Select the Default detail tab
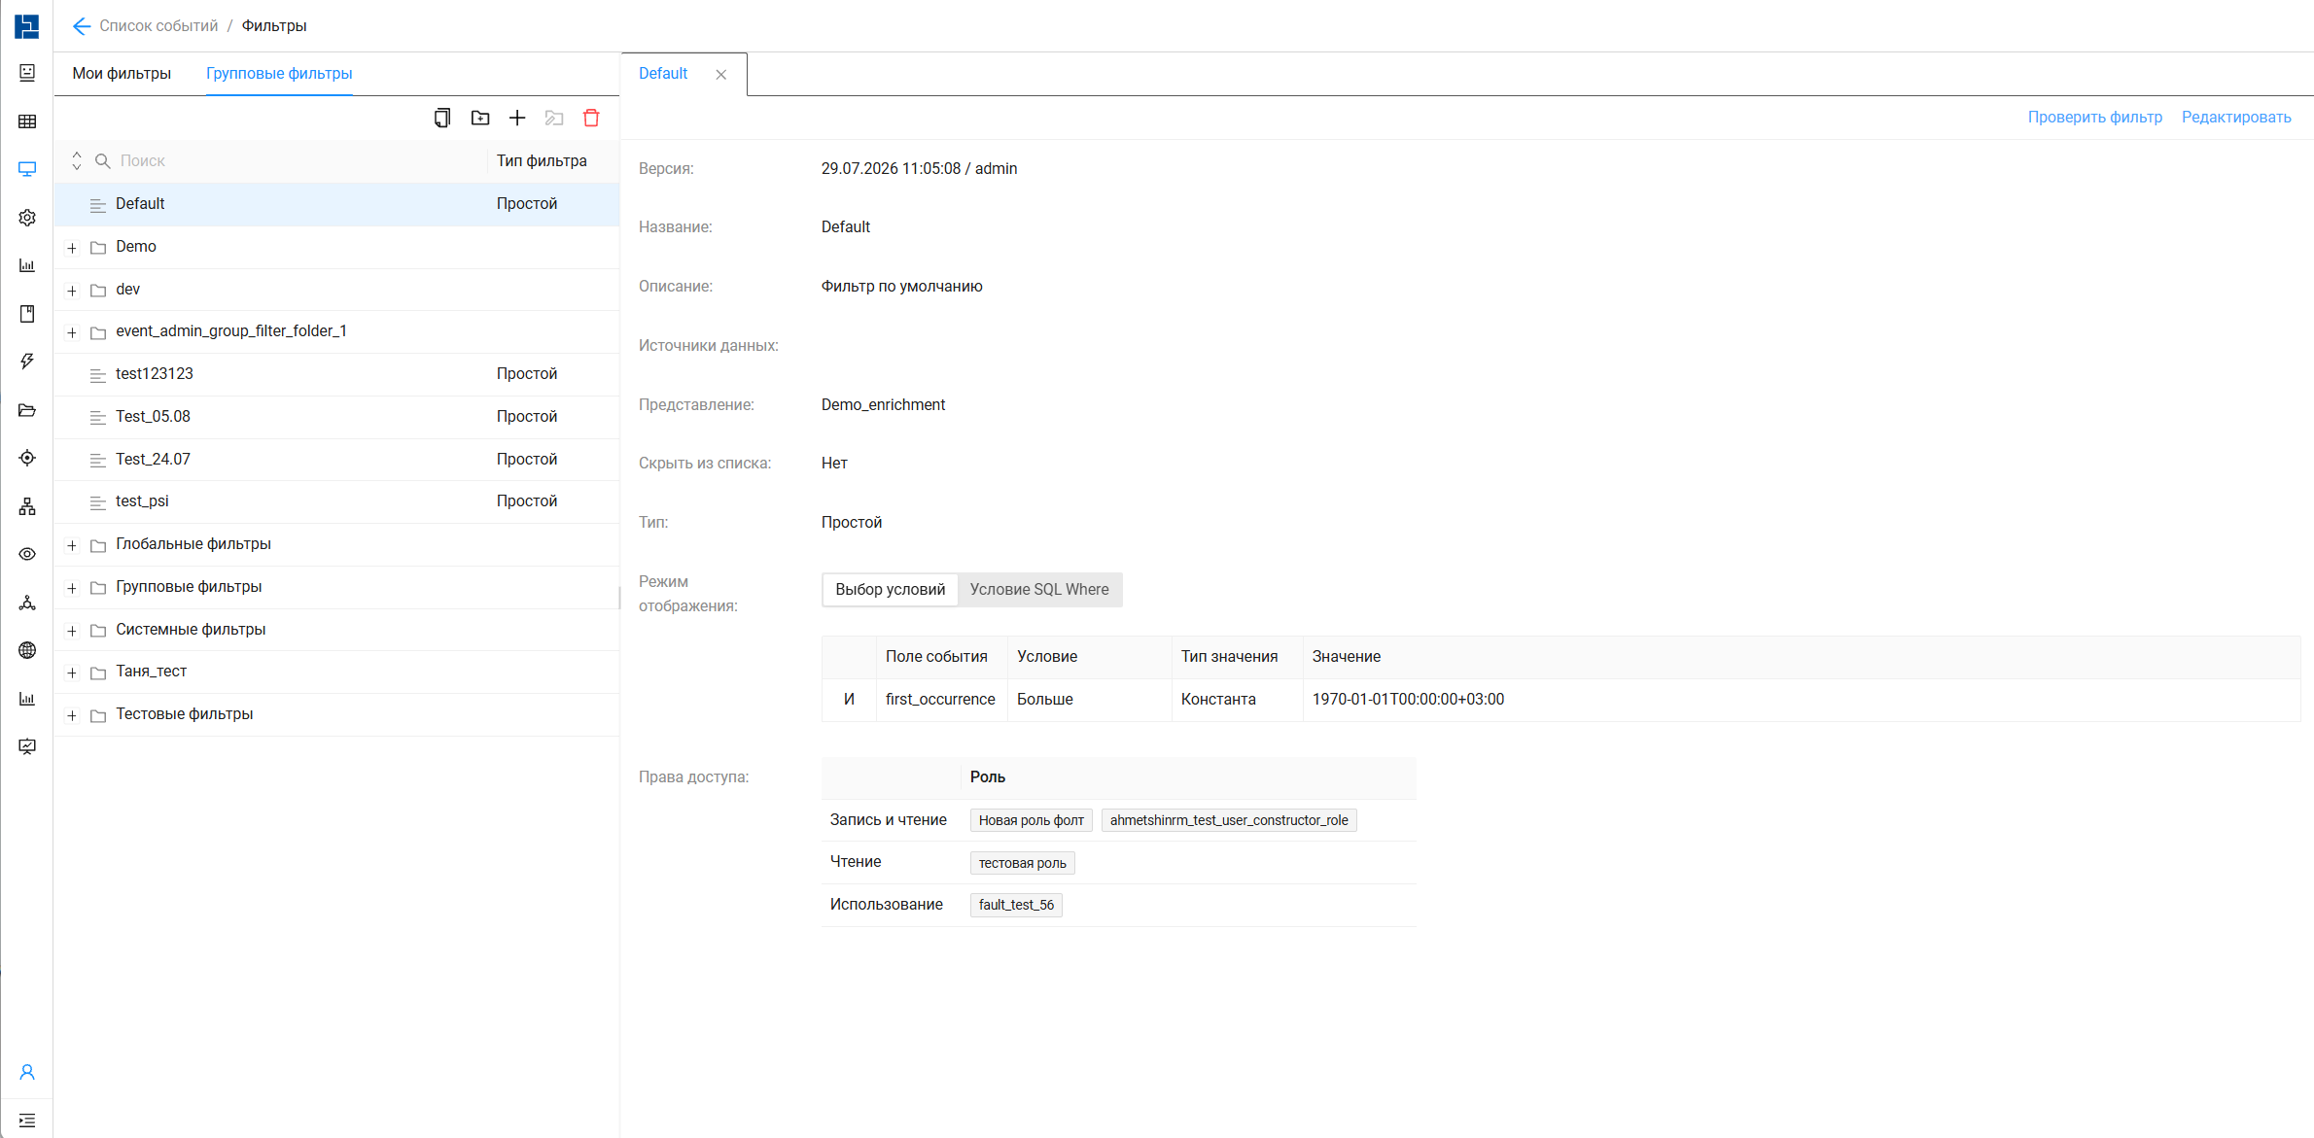Image resolution: width=2314 pixels, height=1138 pixels. 663,74
